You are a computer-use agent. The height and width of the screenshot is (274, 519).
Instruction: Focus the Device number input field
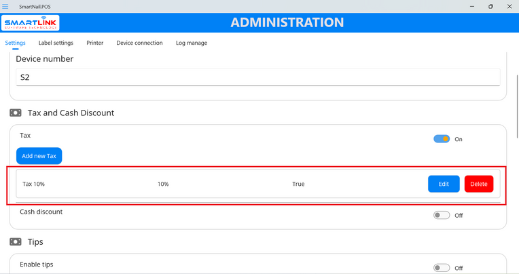point(257,77)
